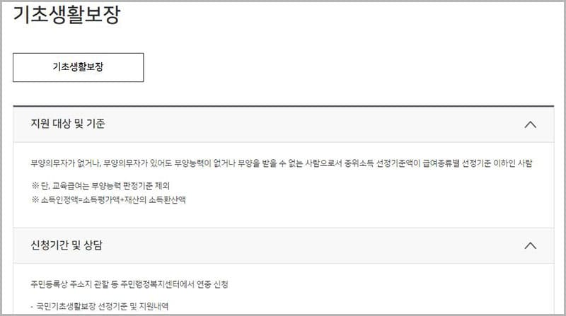Click the 소득인정액=소득평가액+재산의 소득환산액 note
The width and height of the screenshot is (566, 316).
coord(109,199)
